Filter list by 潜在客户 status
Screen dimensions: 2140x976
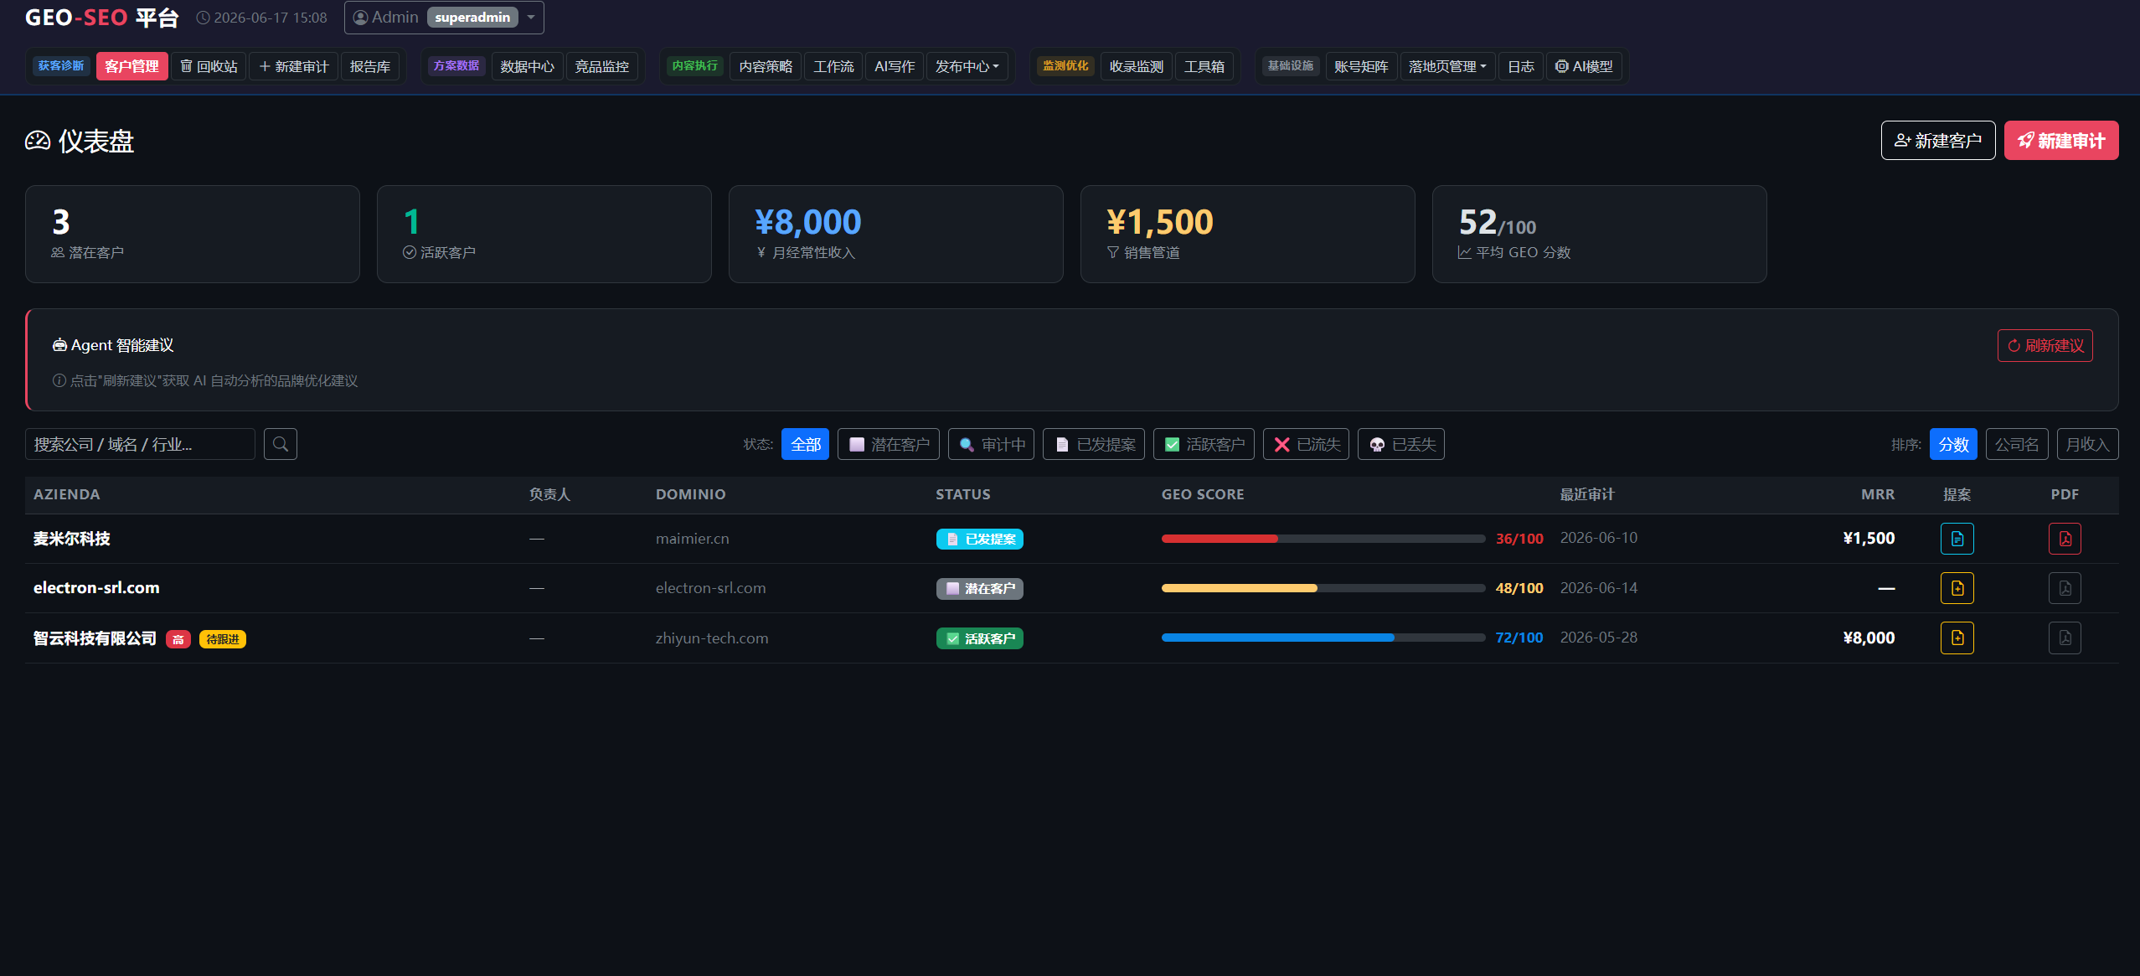coord(888,444)
